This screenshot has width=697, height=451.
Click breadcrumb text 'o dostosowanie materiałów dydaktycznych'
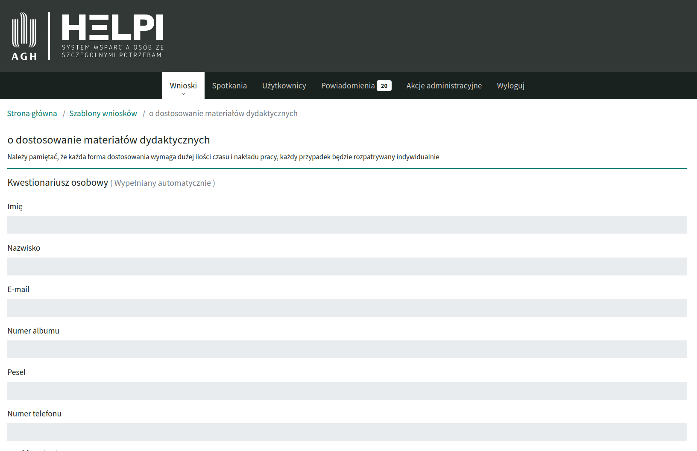(223, 113)
